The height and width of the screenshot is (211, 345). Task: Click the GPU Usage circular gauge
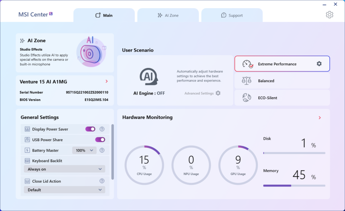pos(238,165)
